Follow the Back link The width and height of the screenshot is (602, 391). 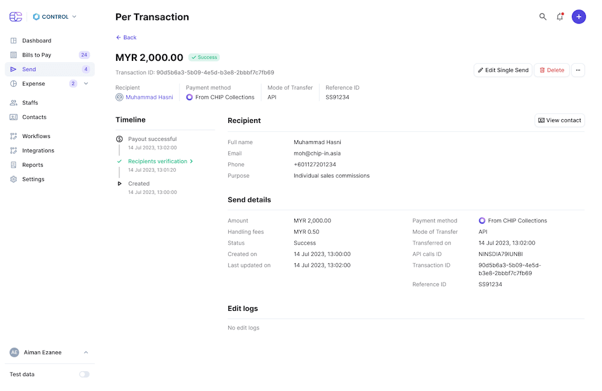tap(126, 37)
